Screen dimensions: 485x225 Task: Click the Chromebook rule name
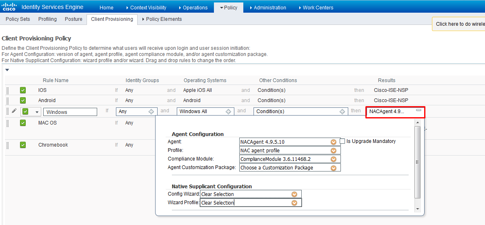tap(53, 145)
